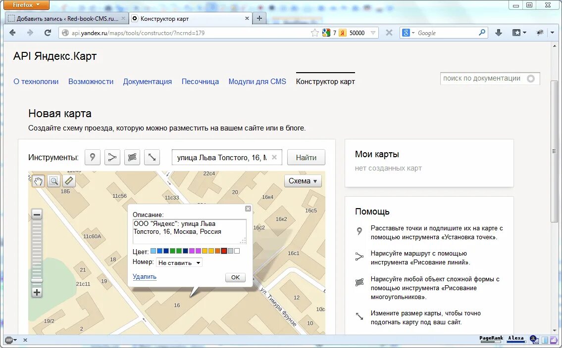This screenshot has height=348, width=562.
Task: Zoom in with the map plus button
Action: click(37, 293)
